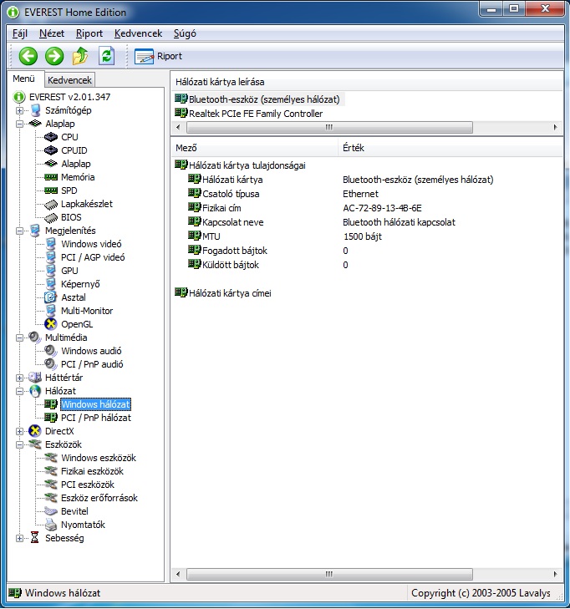Open the Súgó menu
Viewport: 570px width, 609px height.
click(x=185, y=33)
